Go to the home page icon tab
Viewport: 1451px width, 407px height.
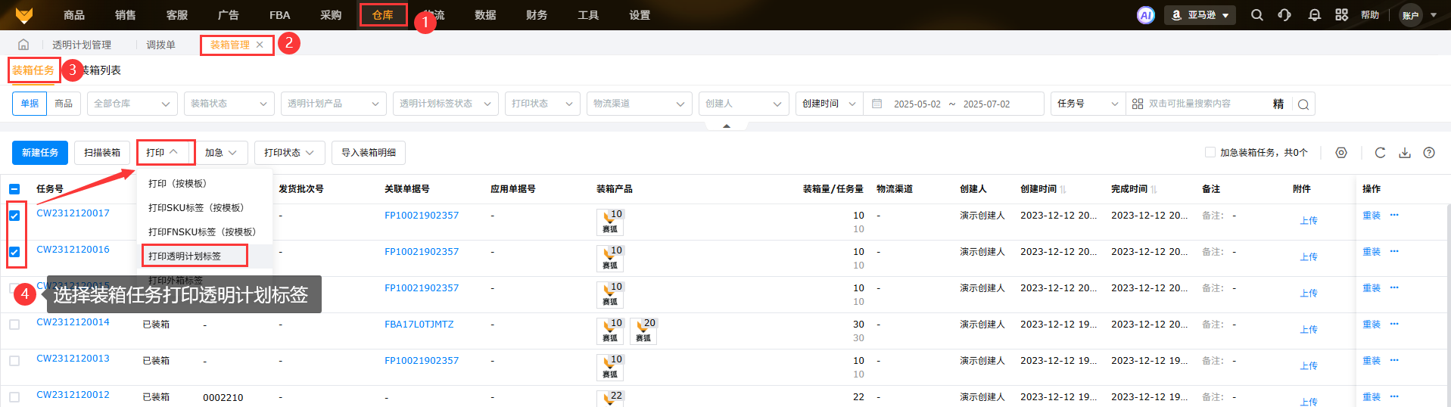click(x=23, y=45)
